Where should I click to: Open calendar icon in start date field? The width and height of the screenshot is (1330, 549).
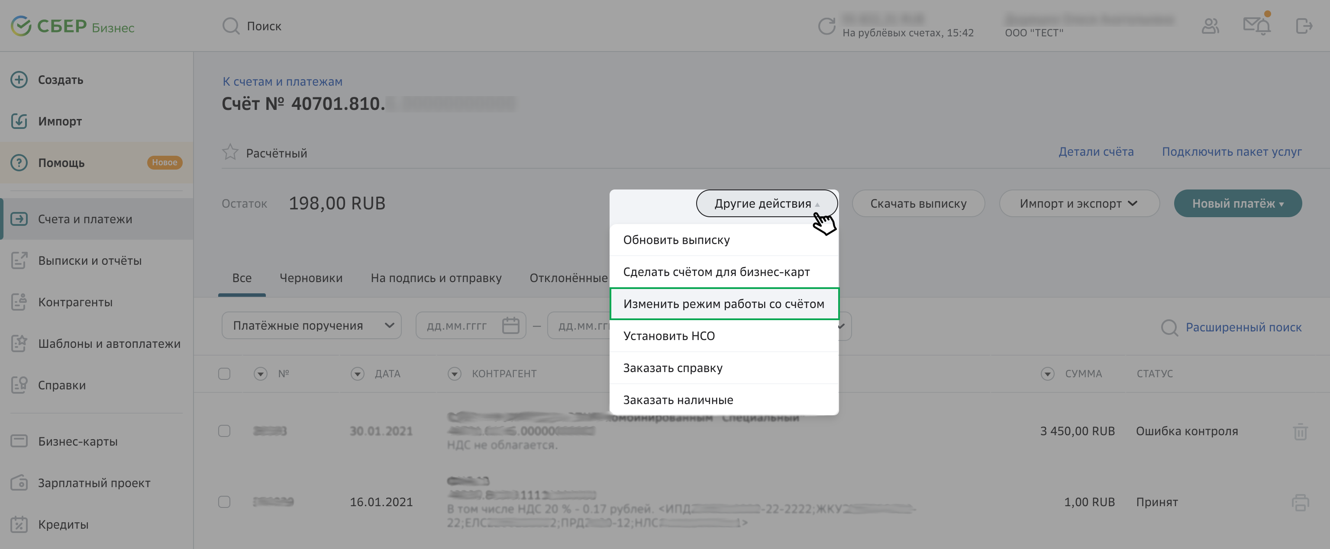pos(510,326)
